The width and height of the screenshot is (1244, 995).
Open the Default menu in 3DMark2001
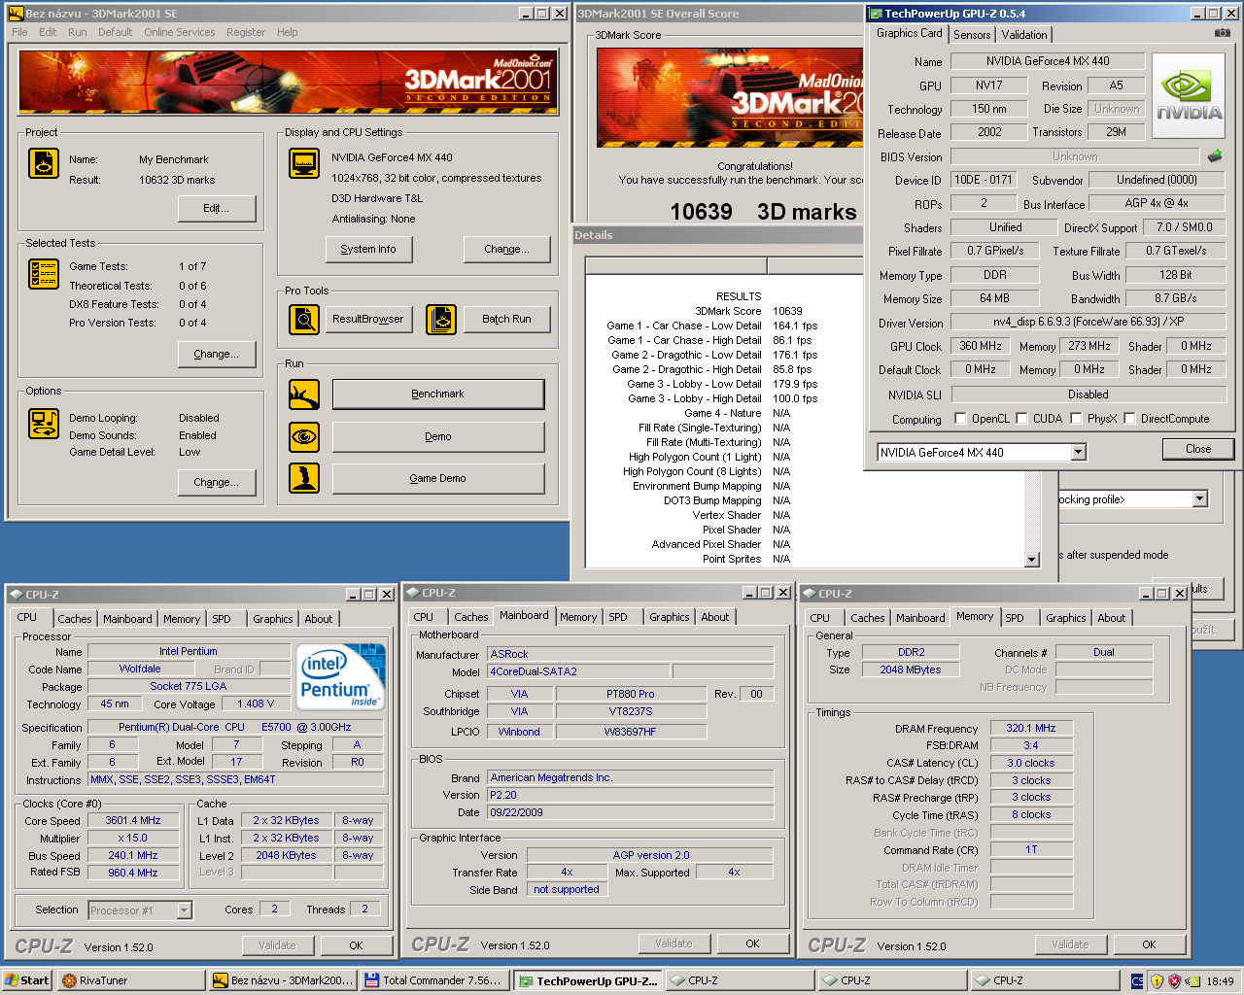(x=115, y=32)
